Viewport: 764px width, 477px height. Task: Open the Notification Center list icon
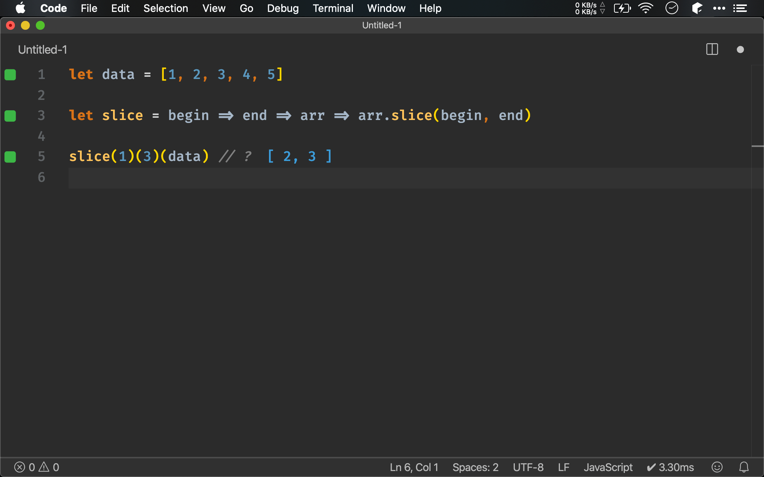coord(740,8)
